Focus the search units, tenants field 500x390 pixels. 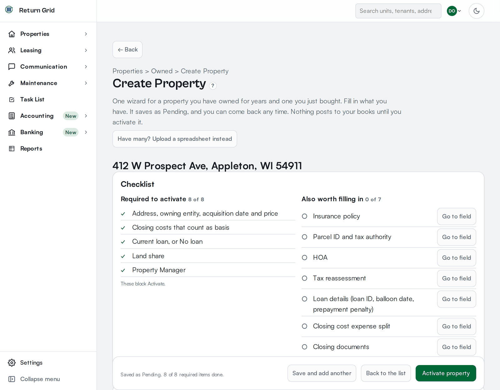tap(398, 11)
